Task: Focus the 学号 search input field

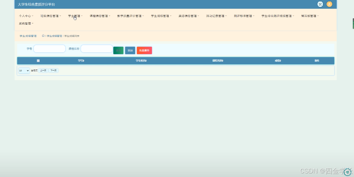Action: coord(50,49)
